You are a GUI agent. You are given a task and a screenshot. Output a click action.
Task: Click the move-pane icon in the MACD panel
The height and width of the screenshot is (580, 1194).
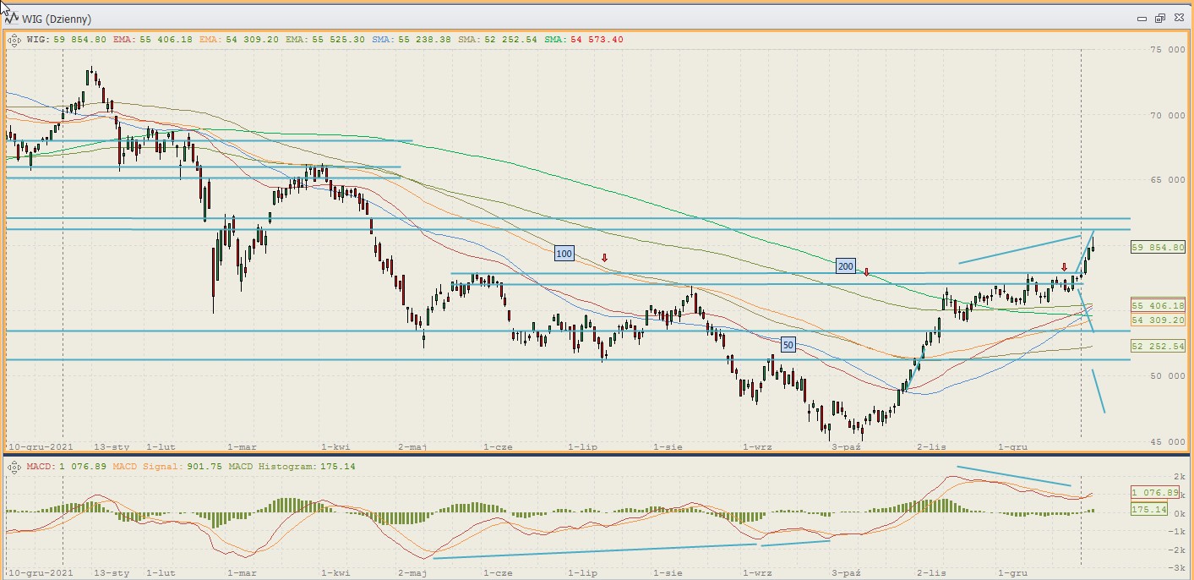[x=14, y=466]
